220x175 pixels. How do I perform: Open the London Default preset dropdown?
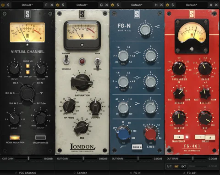[x=82, y=5]
